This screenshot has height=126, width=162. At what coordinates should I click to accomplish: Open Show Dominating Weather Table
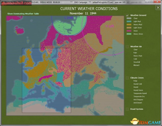pos(23,14)
